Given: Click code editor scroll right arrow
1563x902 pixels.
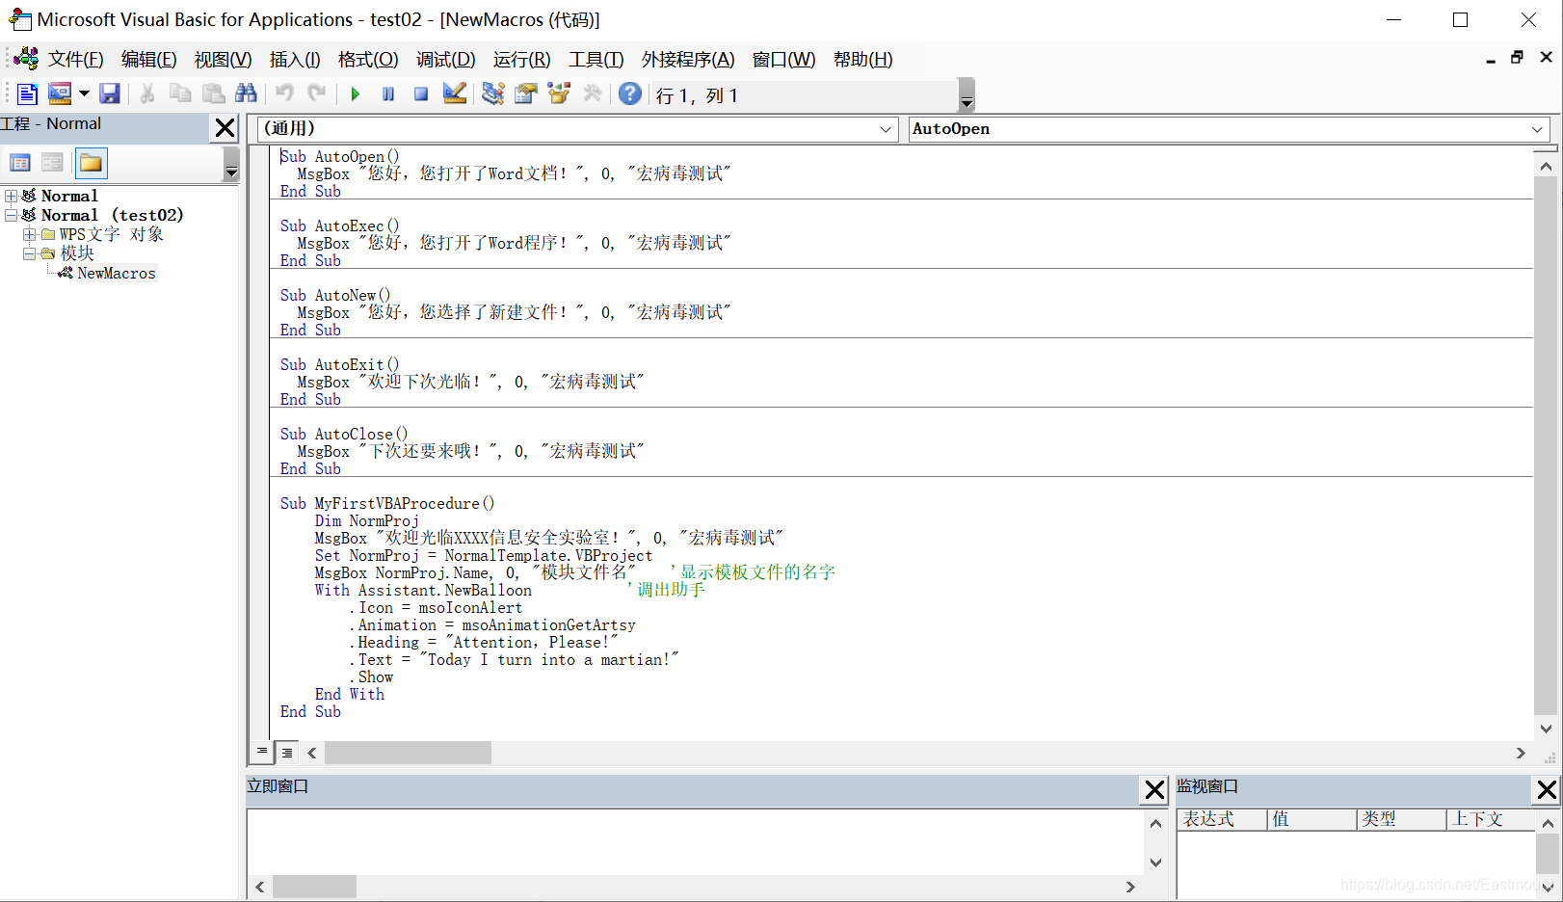Looking at the screenshot, I should point(1521,753).
